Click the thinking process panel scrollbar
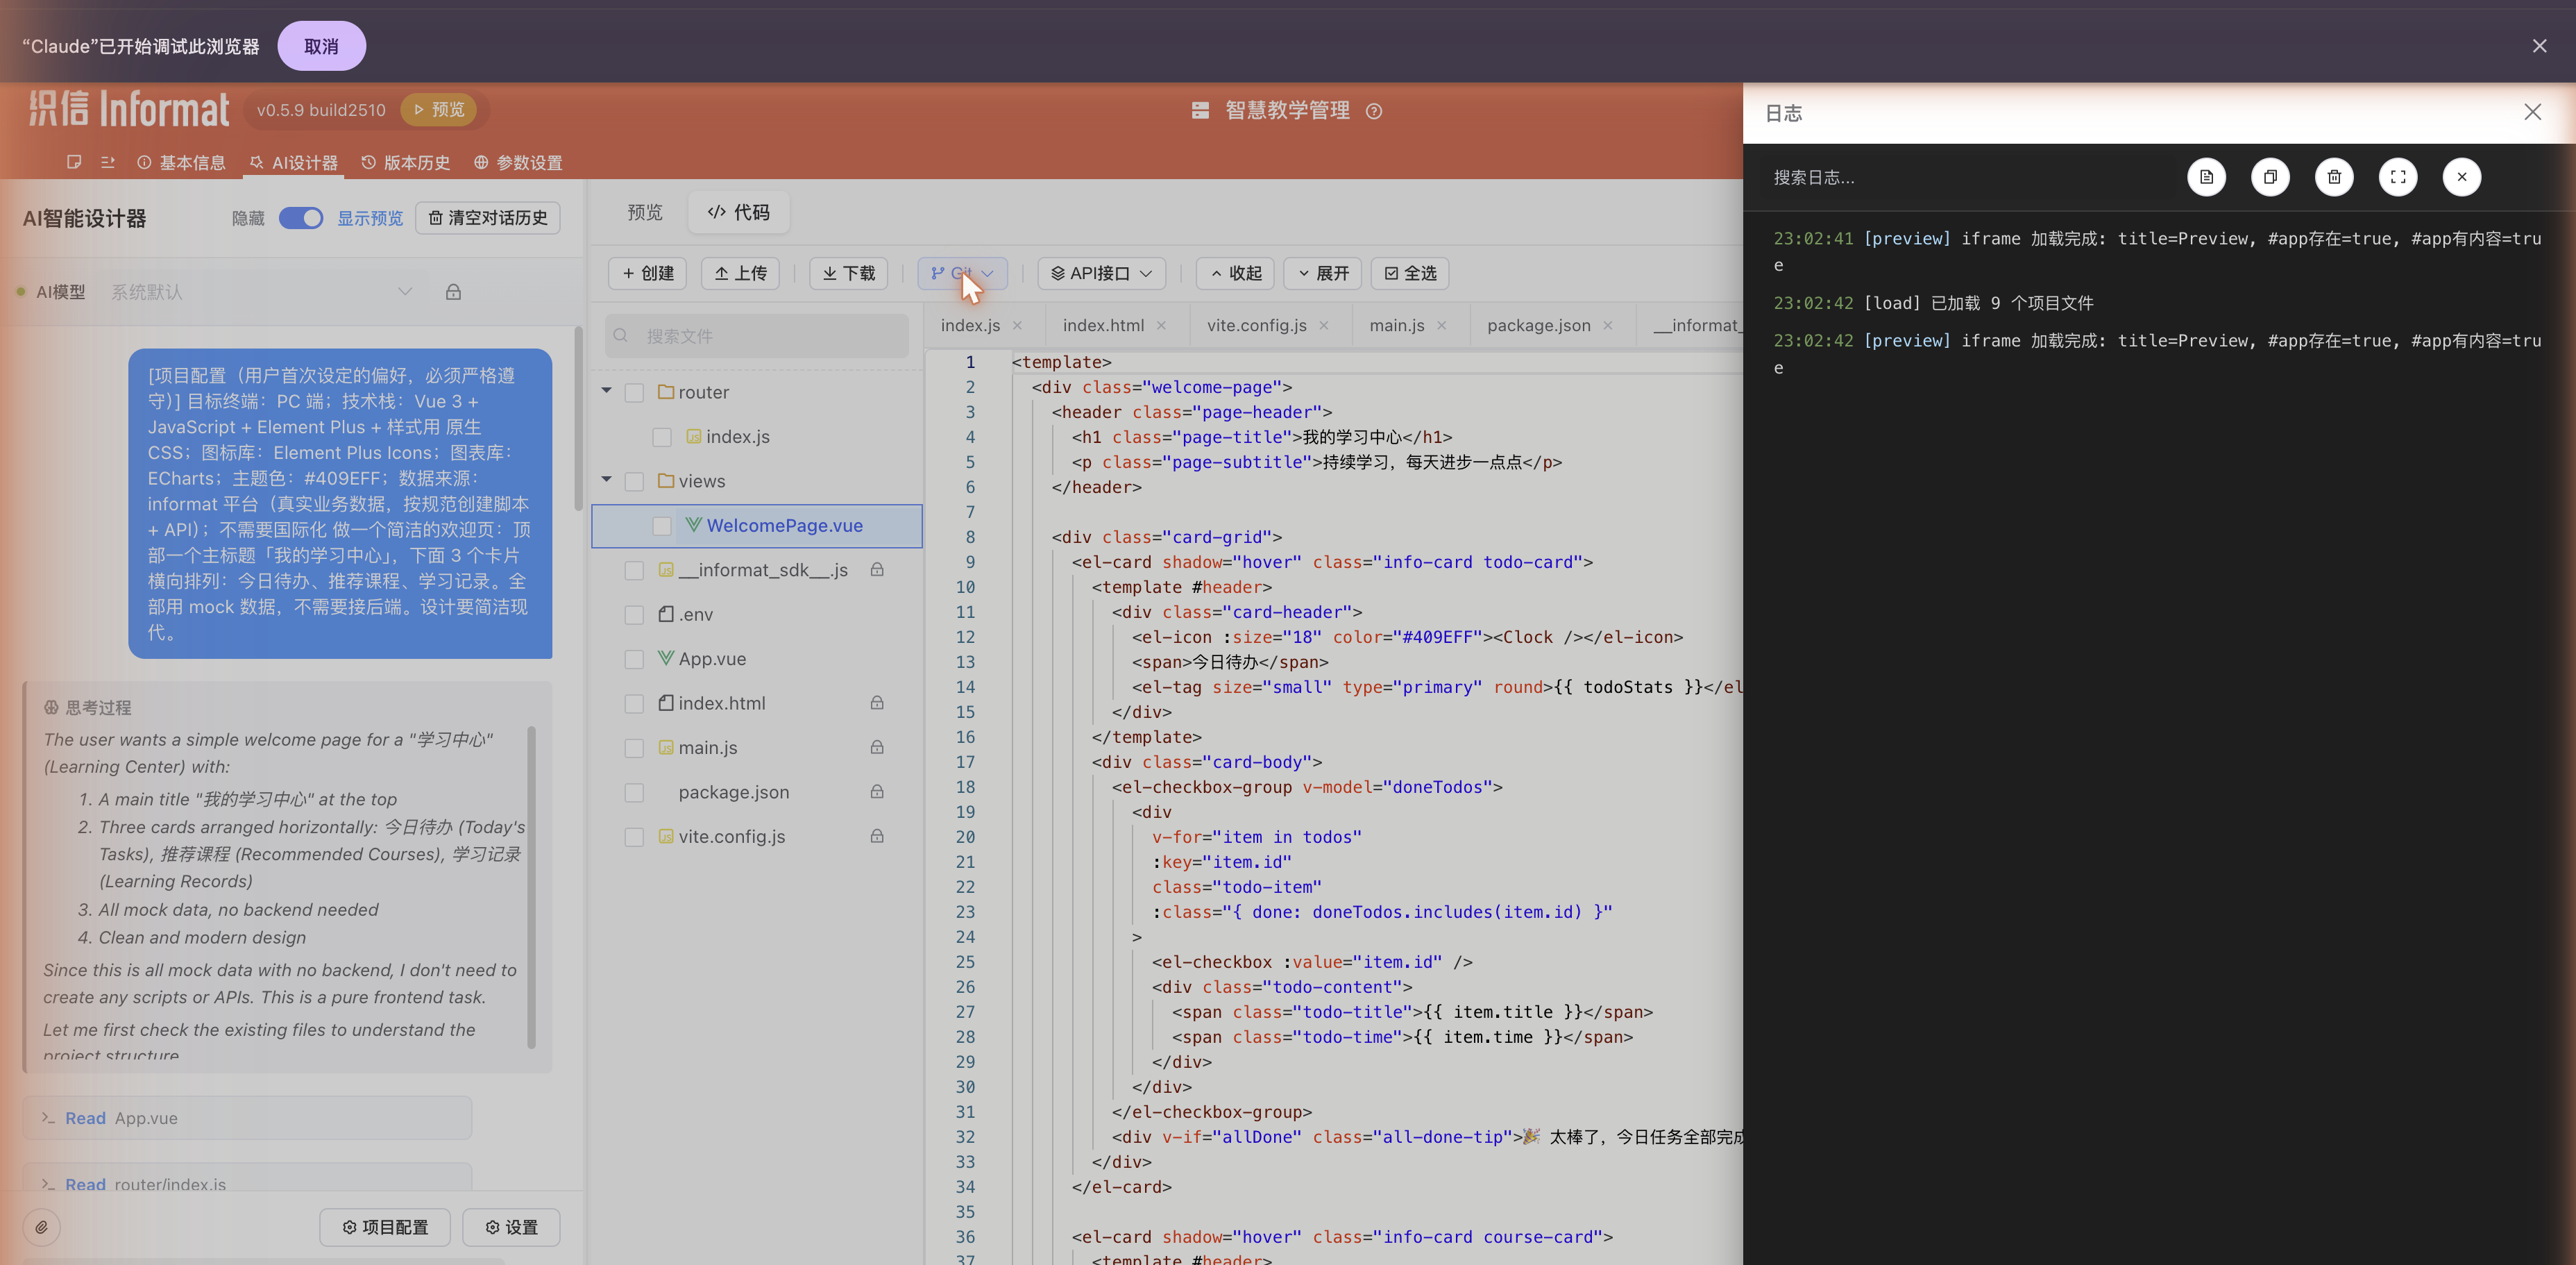This screenshot has height=1265, width=2576. click(x=531, y=886)
